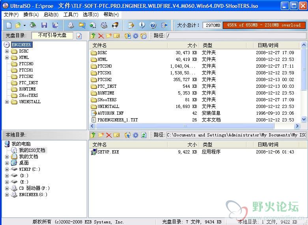Sort disc files by 文件名 column header
This screenshot has height=225, width=308.
(x=129, y=45)
